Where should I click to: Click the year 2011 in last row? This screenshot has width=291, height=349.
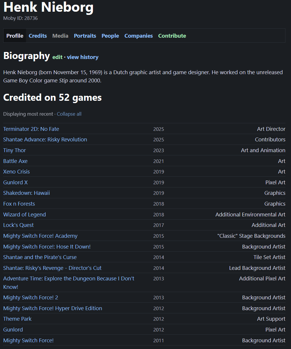point(159,341)
